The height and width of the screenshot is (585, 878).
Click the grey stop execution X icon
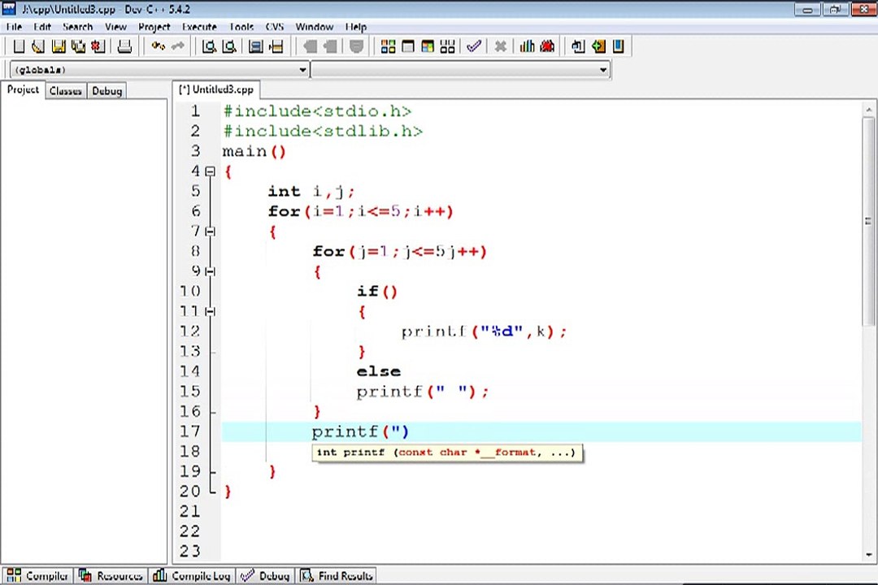(x=501, y=46)
